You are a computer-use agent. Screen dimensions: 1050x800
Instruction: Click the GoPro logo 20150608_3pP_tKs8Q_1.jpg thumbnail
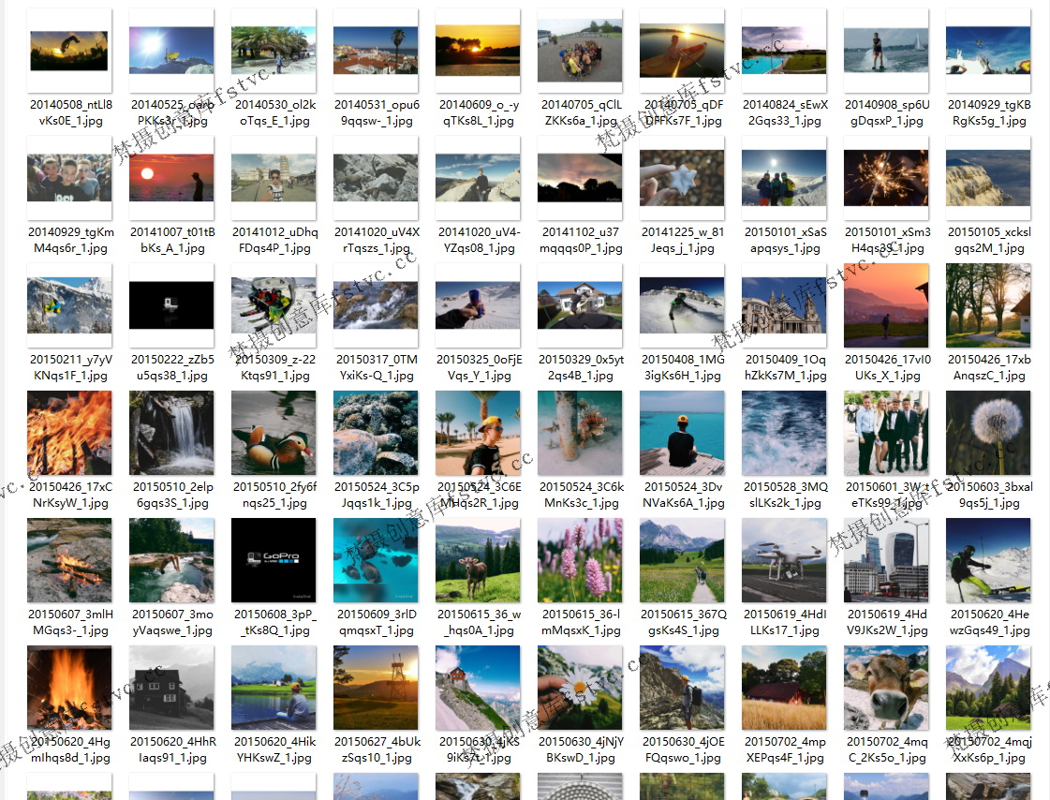point(274,560)
